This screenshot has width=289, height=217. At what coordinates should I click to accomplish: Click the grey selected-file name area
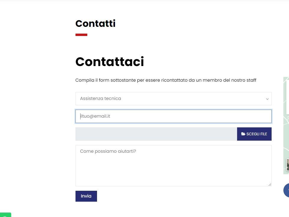pos(156,134)
